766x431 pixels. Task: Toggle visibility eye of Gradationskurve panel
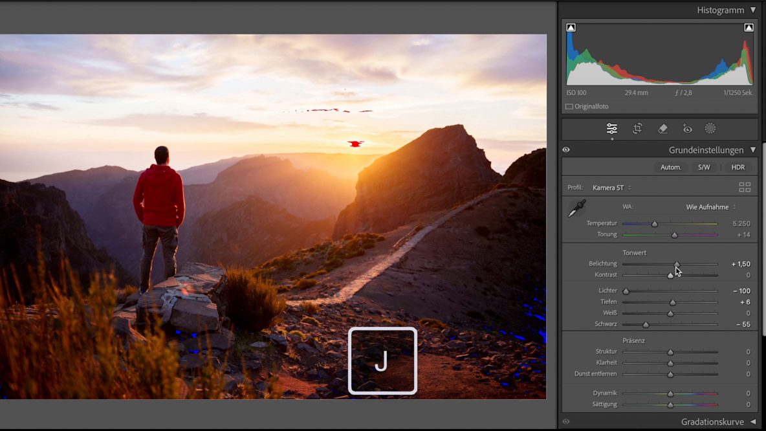click(x=566, y=422)
